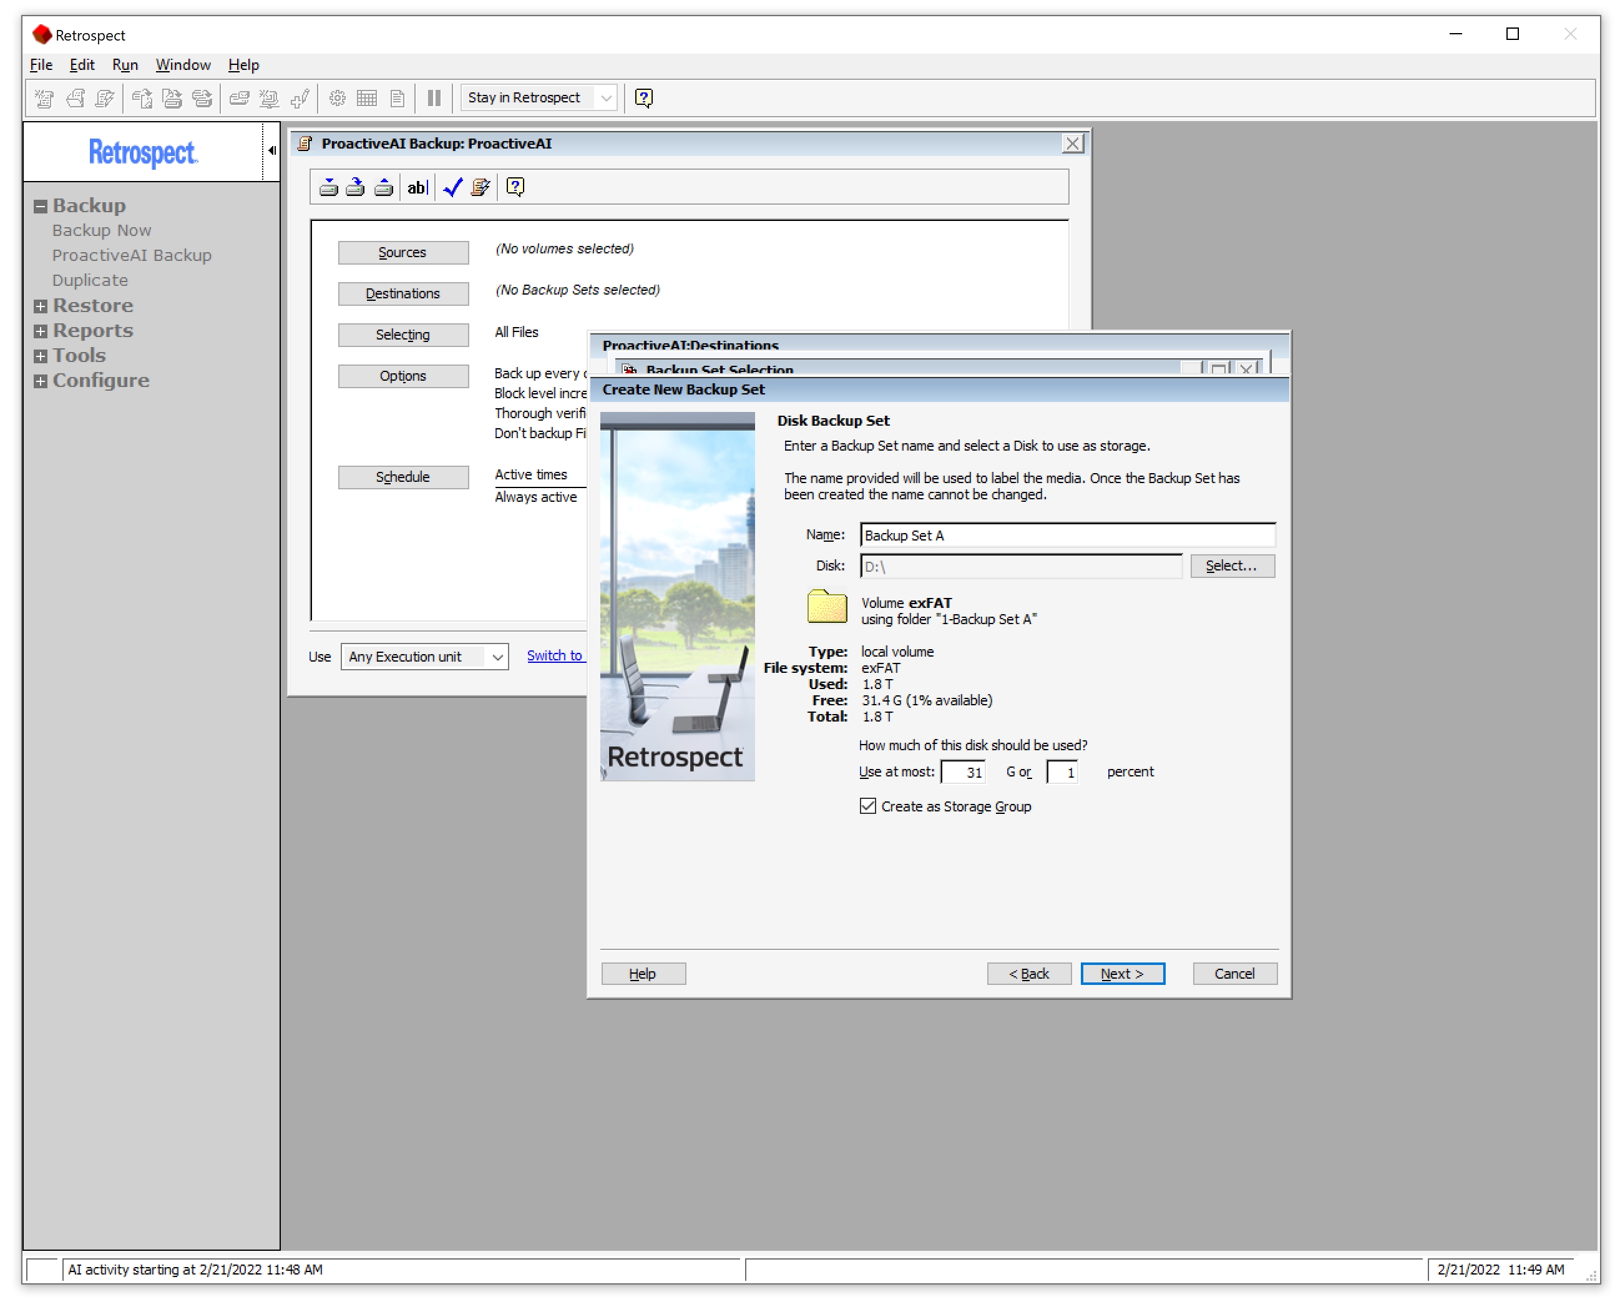Screen dimensions: 1620x1302
Task: Click the document report icon in toolbar
Action: pos(396,98)
